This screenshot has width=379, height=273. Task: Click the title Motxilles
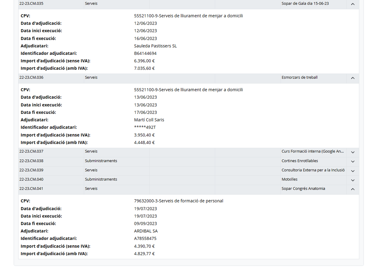click(x=290, y=179)
